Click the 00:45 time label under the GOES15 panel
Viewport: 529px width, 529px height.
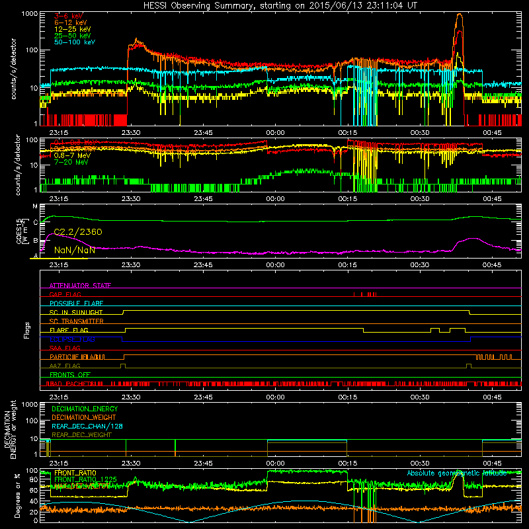pyautogui.click(x=492, y=265)
